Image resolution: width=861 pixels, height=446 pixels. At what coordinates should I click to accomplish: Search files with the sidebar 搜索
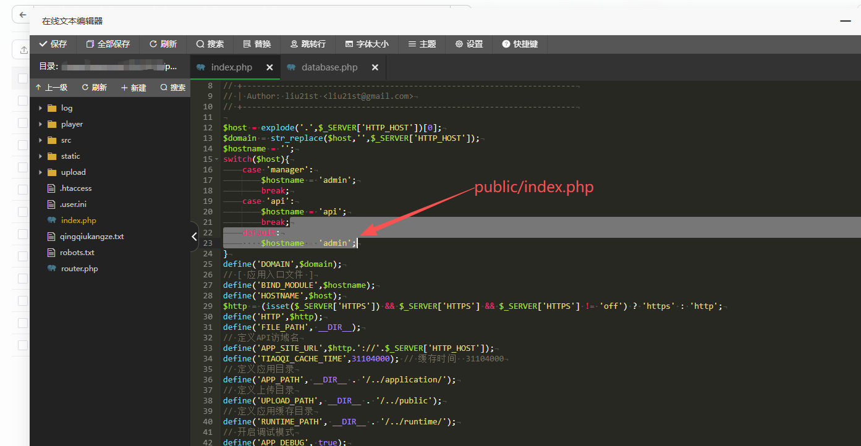(173, 88)
